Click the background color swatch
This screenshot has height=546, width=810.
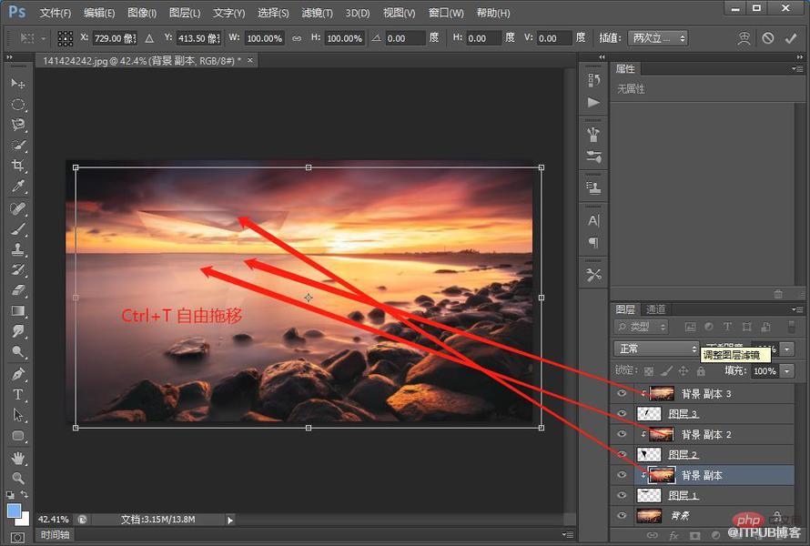25,519
